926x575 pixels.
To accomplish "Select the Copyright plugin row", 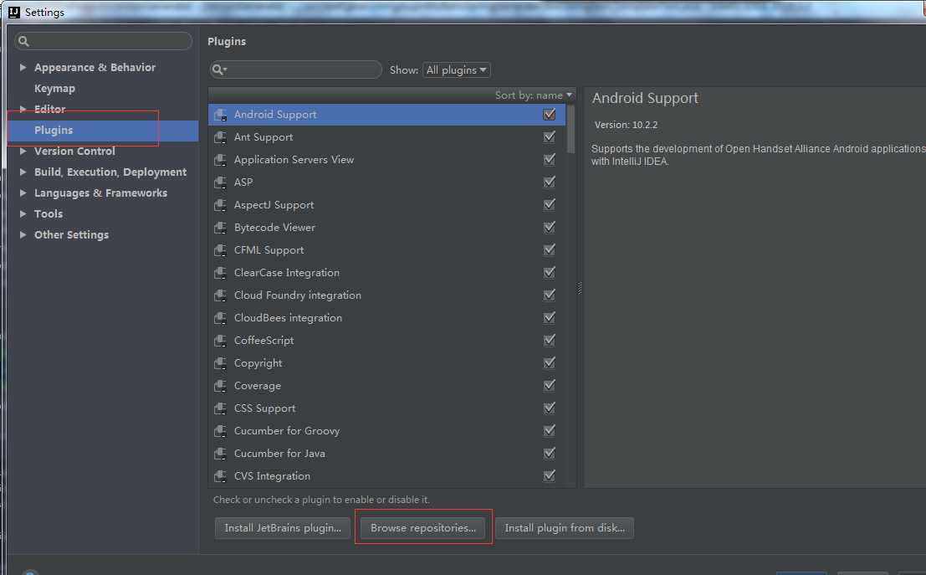I will (x=386, y=363).
